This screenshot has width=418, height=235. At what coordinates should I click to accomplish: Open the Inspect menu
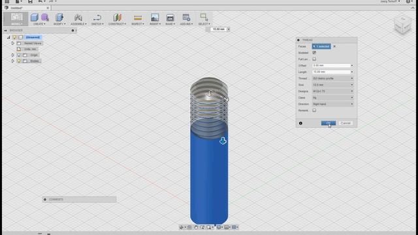(x=138, y=24)
